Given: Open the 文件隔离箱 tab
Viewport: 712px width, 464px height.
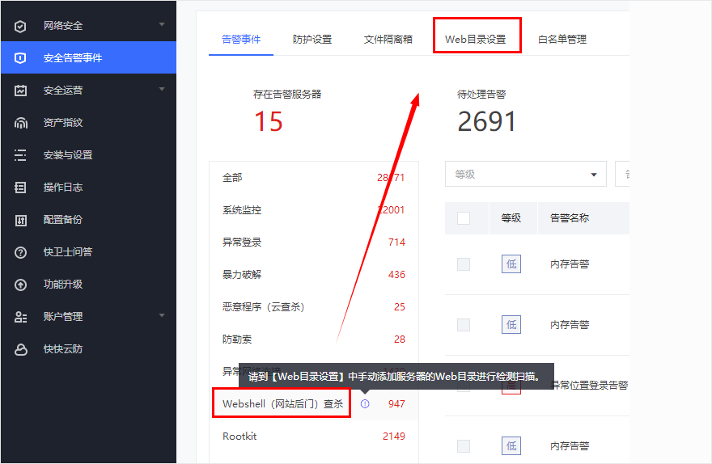Looking at the screenshot, I should pos(388,40).
